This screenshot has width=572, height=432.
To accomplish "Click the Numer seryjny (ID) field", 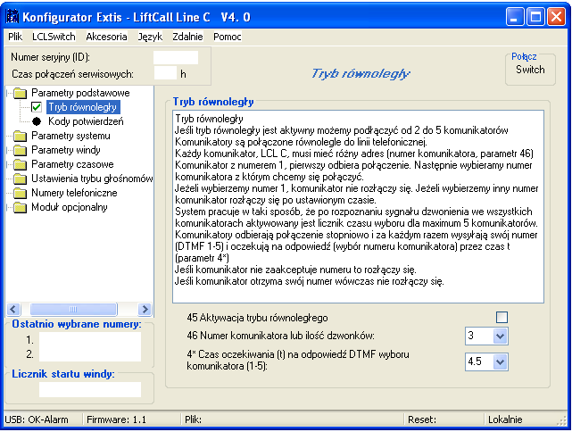I will point(176,57).
